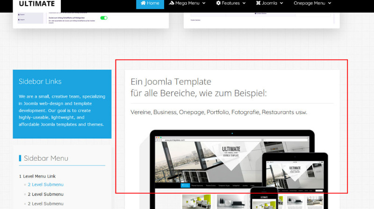This screenshot has width=374, height=209.
Task: Click the Sidebar Links description paragraph
Action: click(62, 110)
